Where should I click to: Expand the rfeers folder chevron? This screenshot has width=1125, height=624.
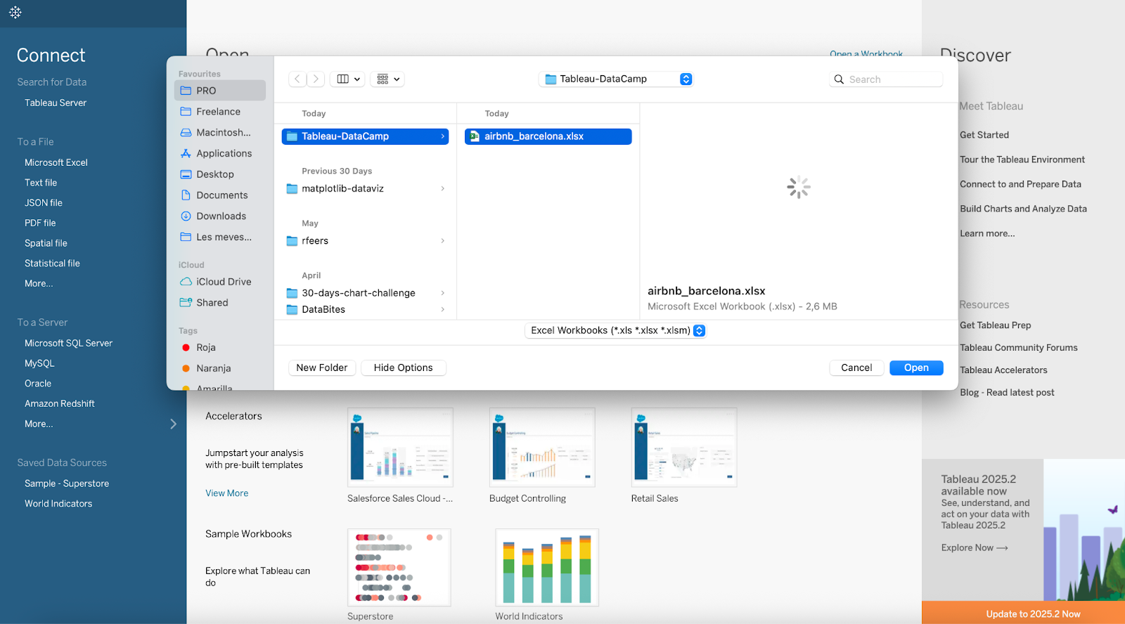[442, 241]
